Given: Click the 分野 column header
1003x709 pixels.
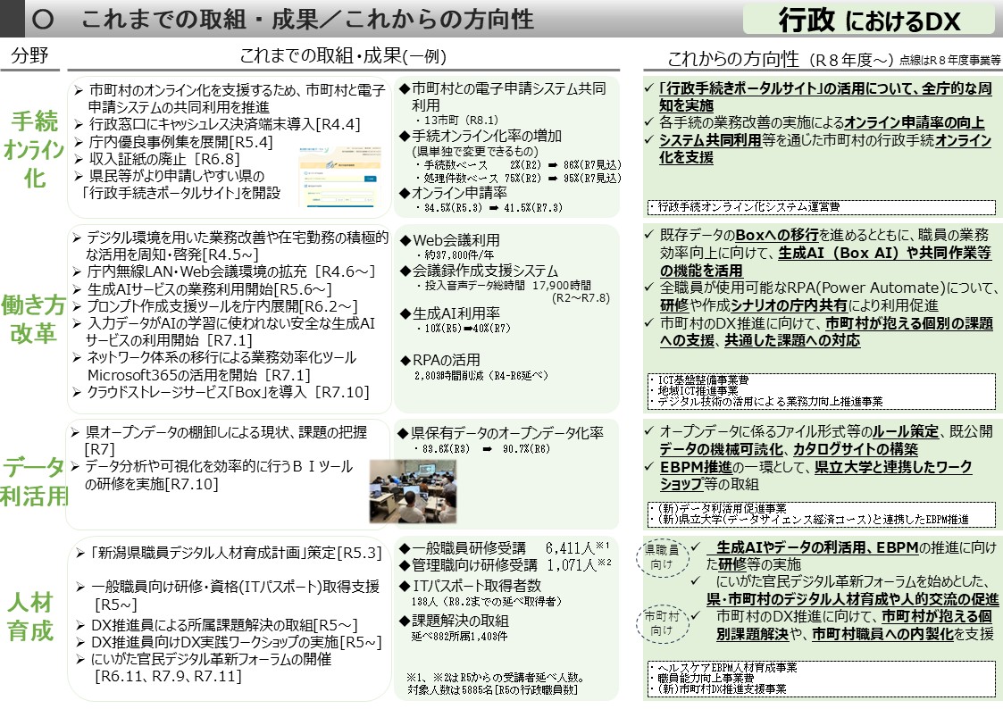Looking at the screenshot, I should (29, 55).
